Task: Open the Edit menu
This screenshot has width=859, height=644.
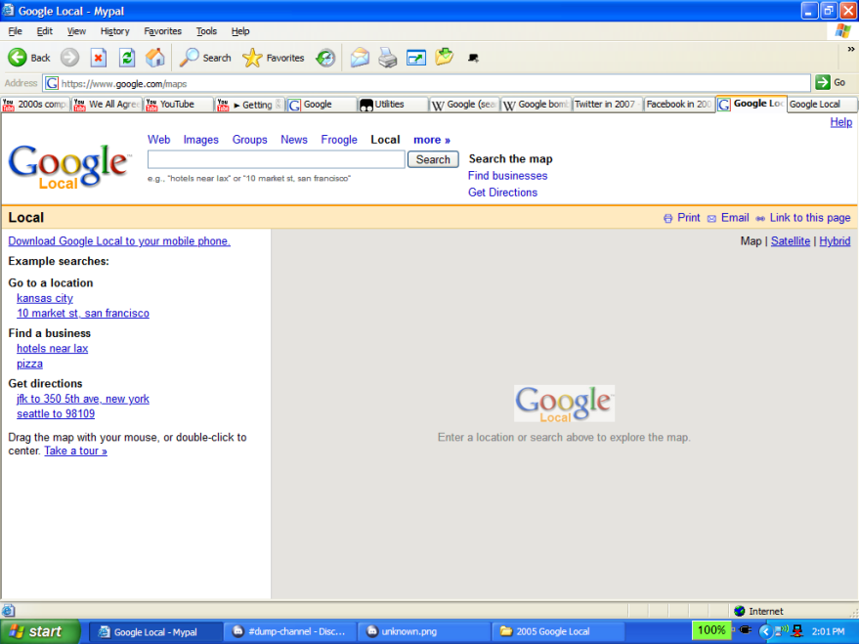Action: (44, 31)
